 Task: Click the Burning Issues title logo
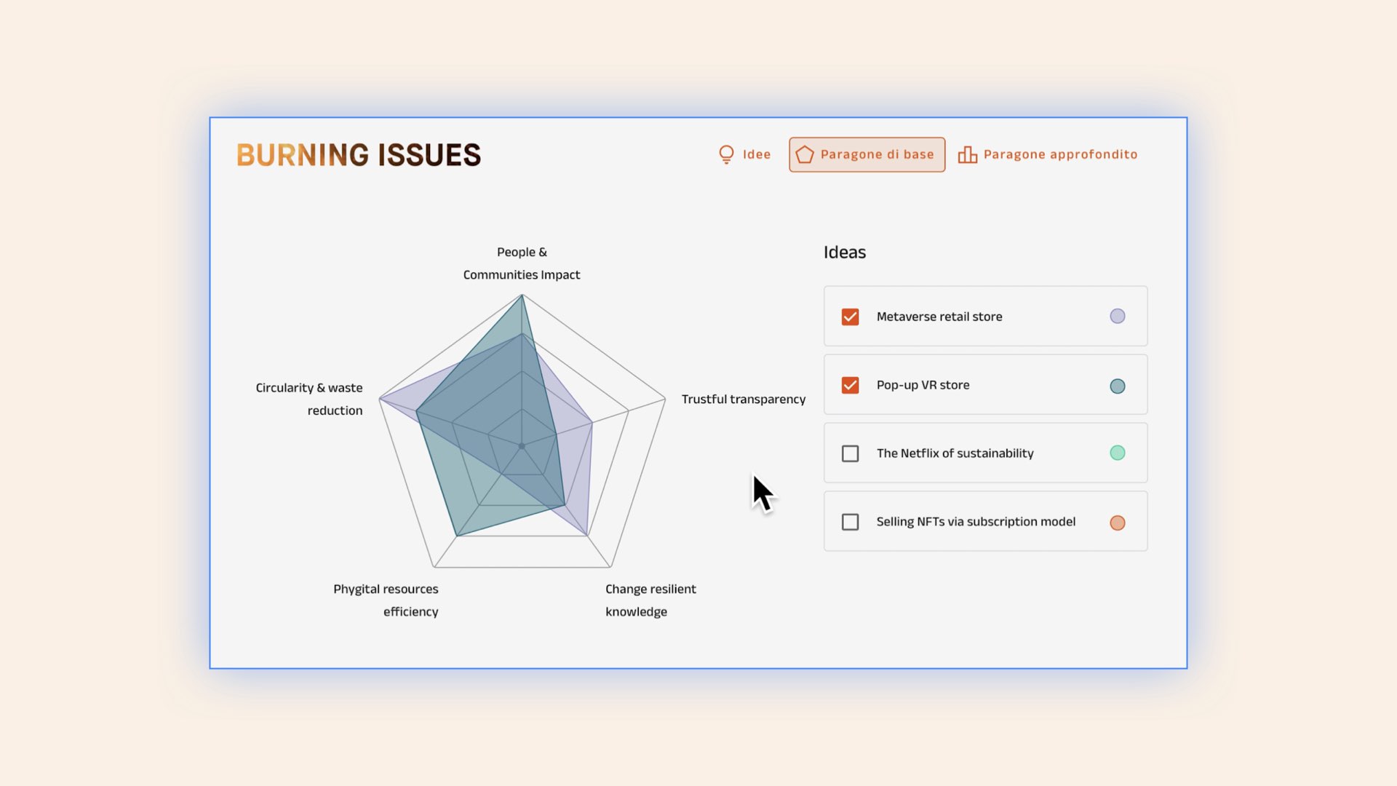pyautogui.click(x=359, y=155)
